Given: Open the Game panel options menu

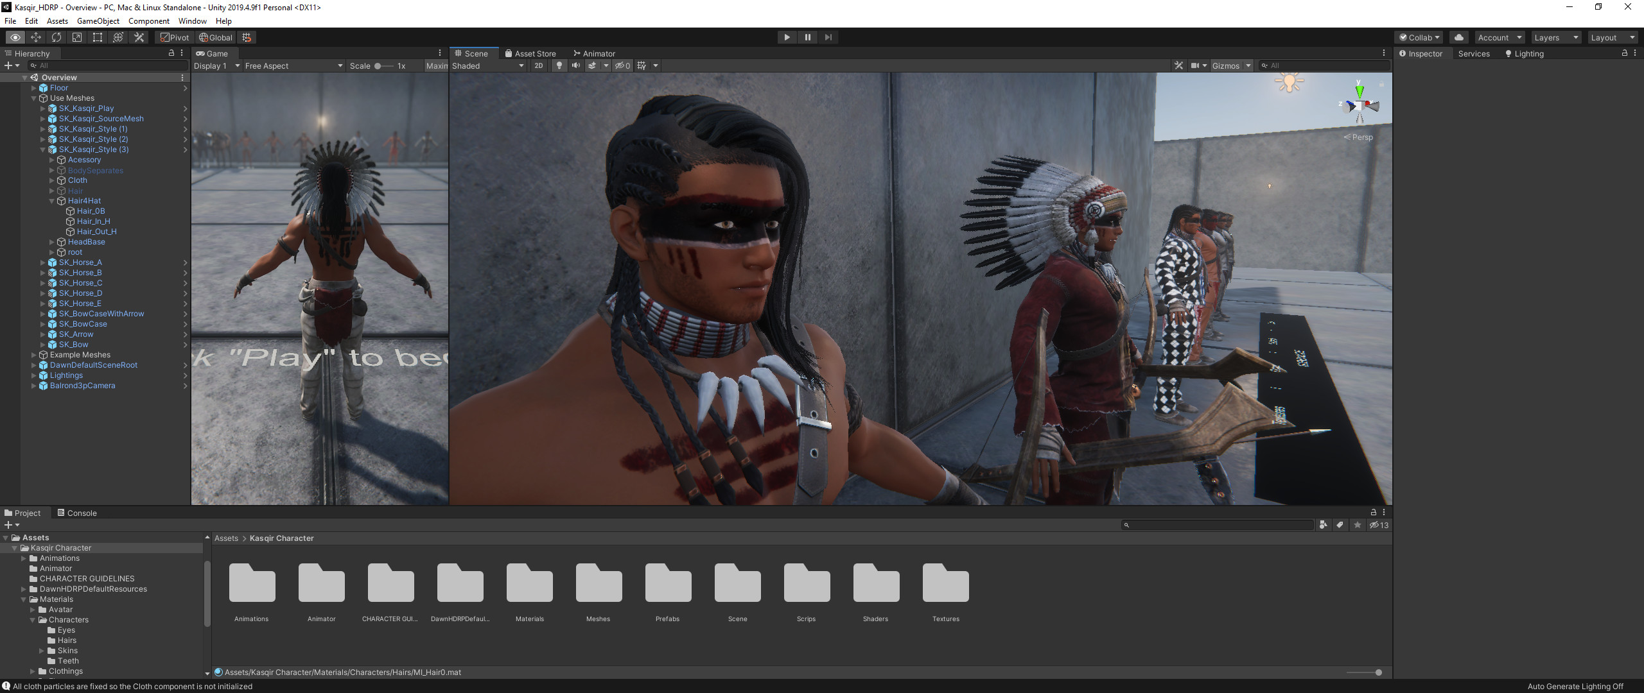Looking at the screenshot, I should pos(440,53).
